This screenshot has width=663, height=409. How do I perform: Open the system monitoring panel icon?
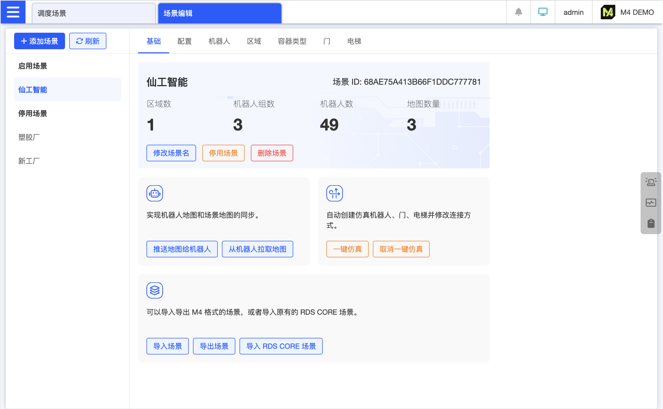pyautogui.click(x=651, y=203)
